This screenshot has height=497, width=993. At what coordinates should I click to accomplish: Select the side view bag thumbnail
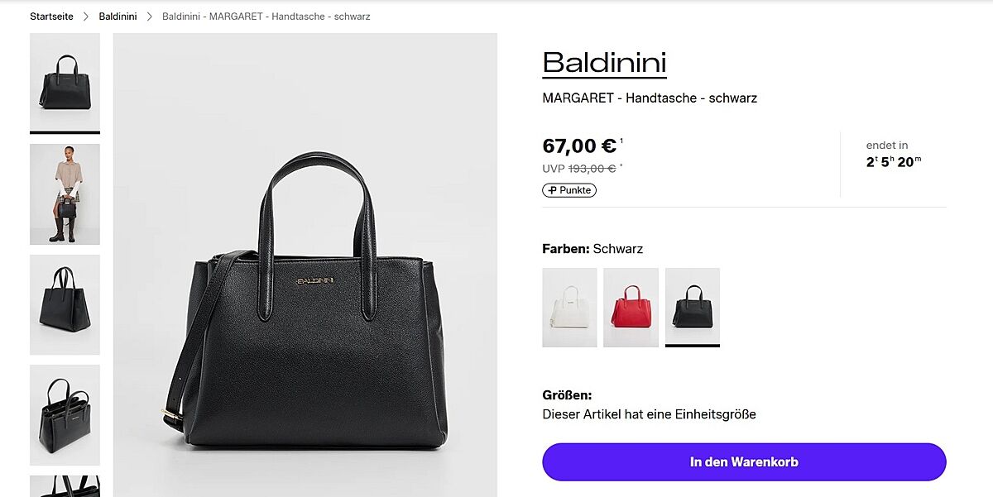point(65,304)
